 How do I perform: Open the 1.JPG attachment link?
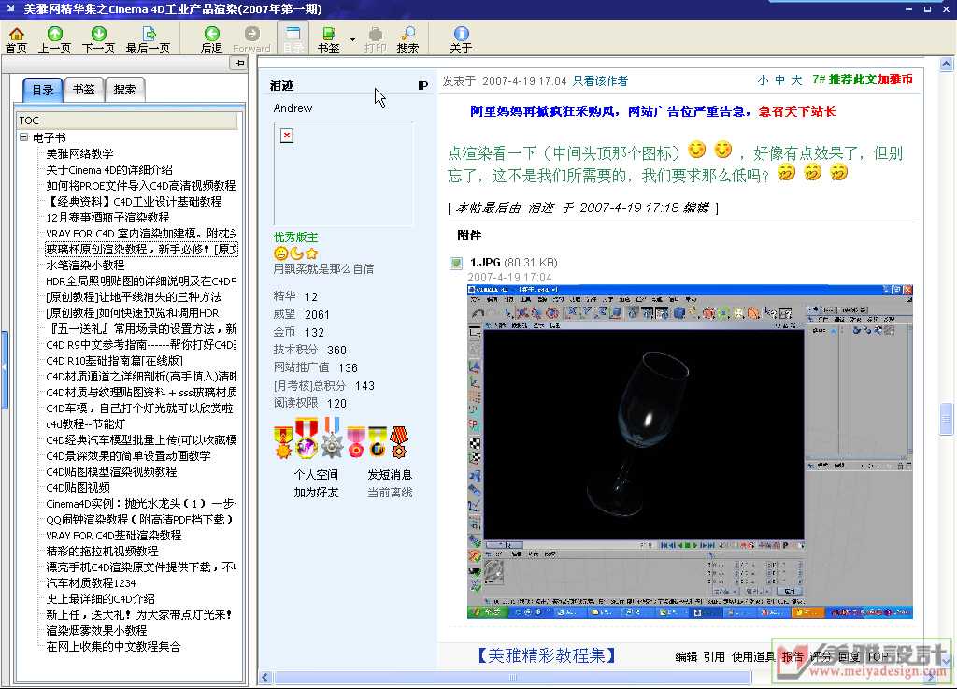pos(485,263)
